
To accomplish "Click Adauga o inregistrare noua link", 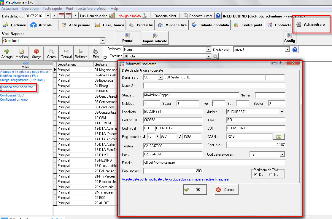I will coord(25,72).
